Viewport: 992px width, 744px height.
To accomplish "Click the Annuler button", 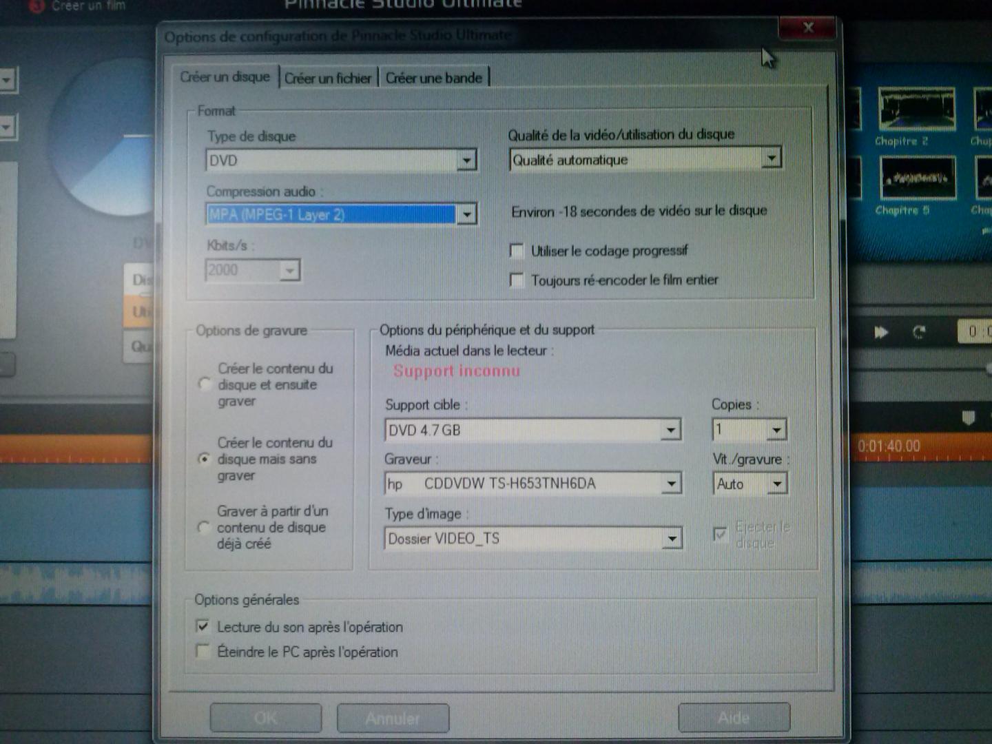I will pos(393,718).
